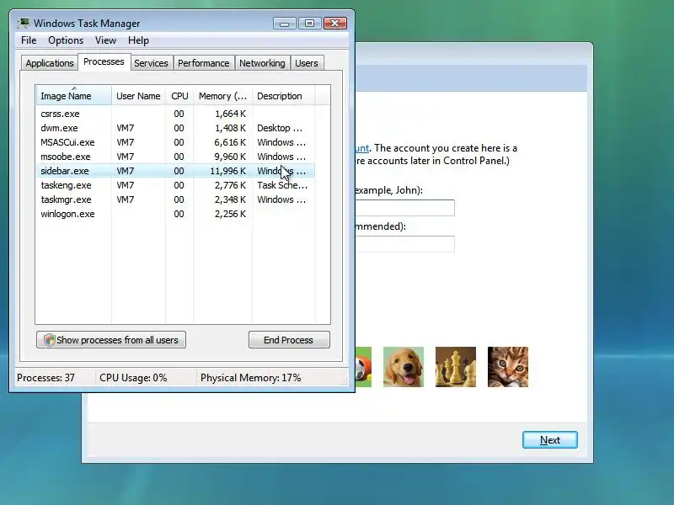This screenshot has height=505, width=674.
Task: Click the End Process button
Action: click(289, 340)
